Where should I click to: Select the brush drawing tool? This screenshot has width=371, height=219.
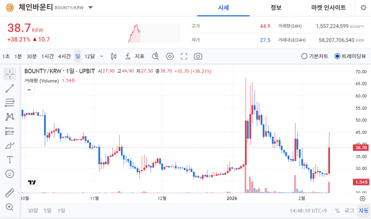click(9, 145)
